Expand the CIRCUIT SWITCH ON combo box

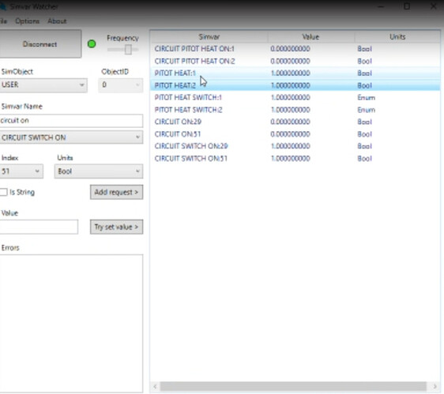coord(71,137)
